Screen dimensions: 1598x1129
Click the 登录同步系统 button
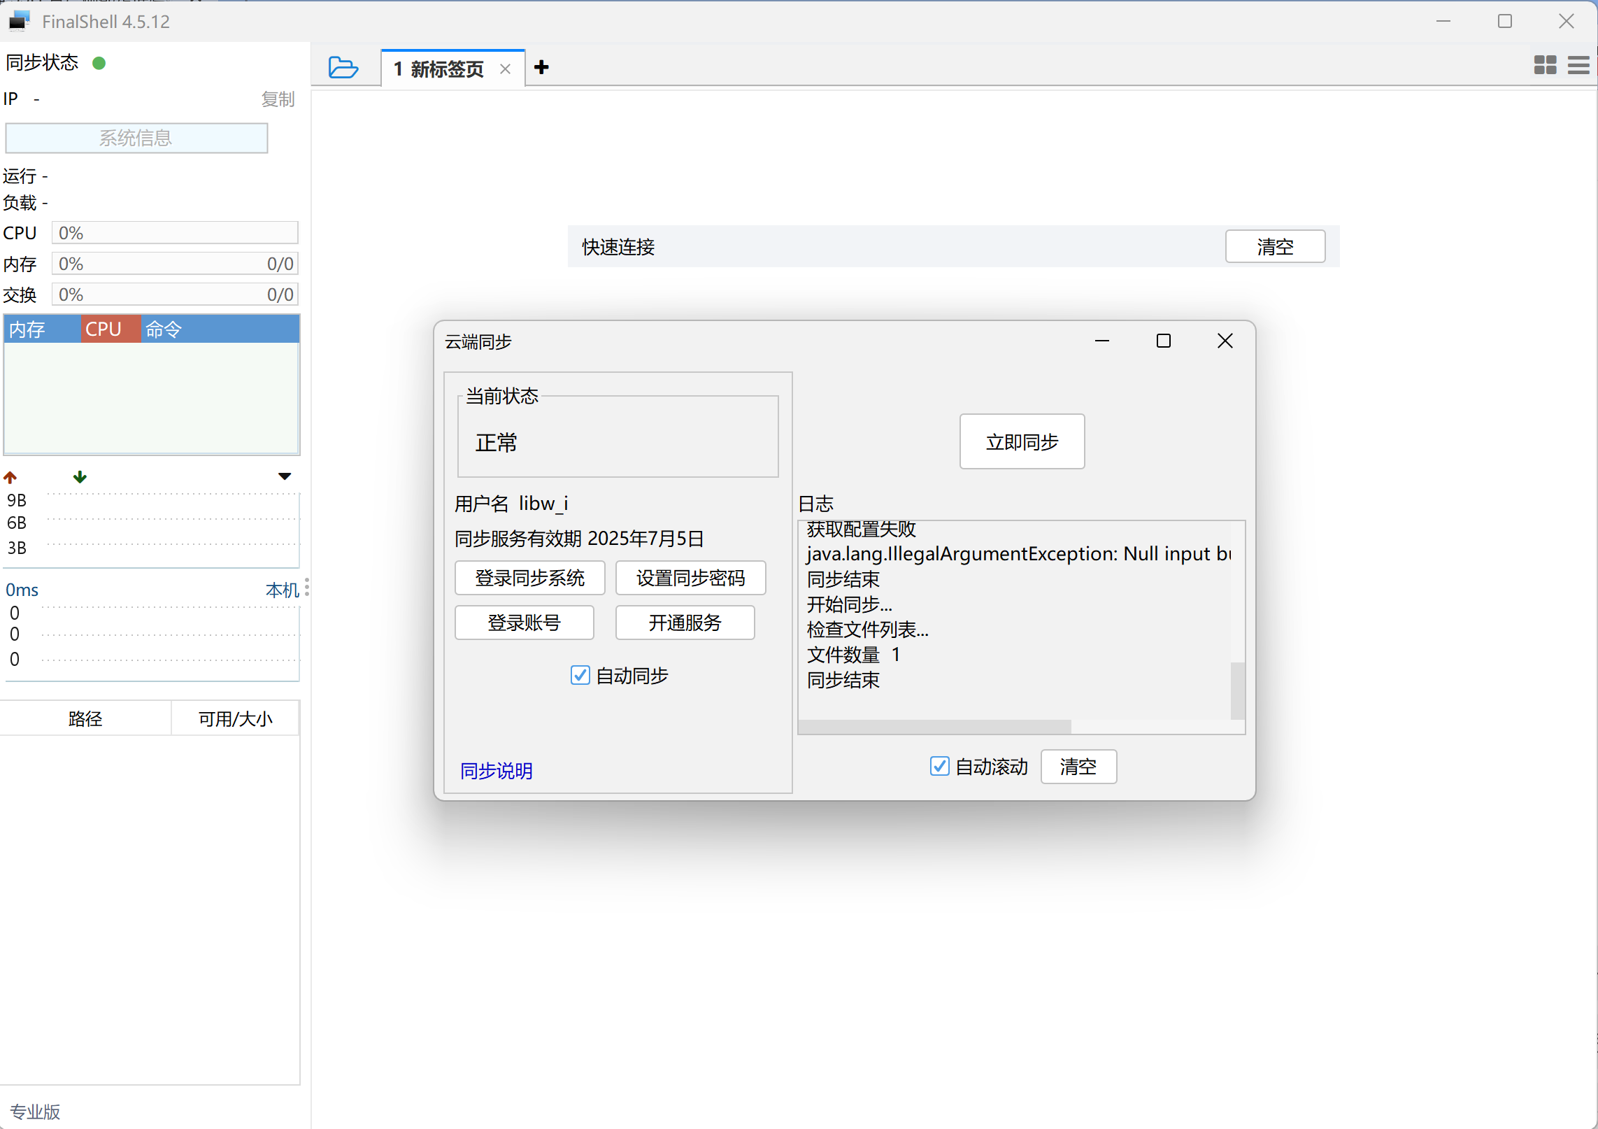[529, 578]
